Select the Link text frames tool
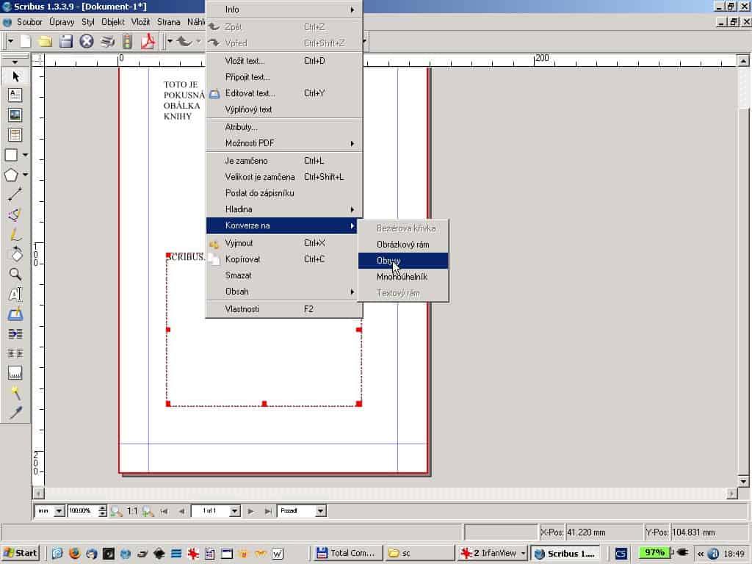This screenshot has width=752, height=564. (15, 334)
